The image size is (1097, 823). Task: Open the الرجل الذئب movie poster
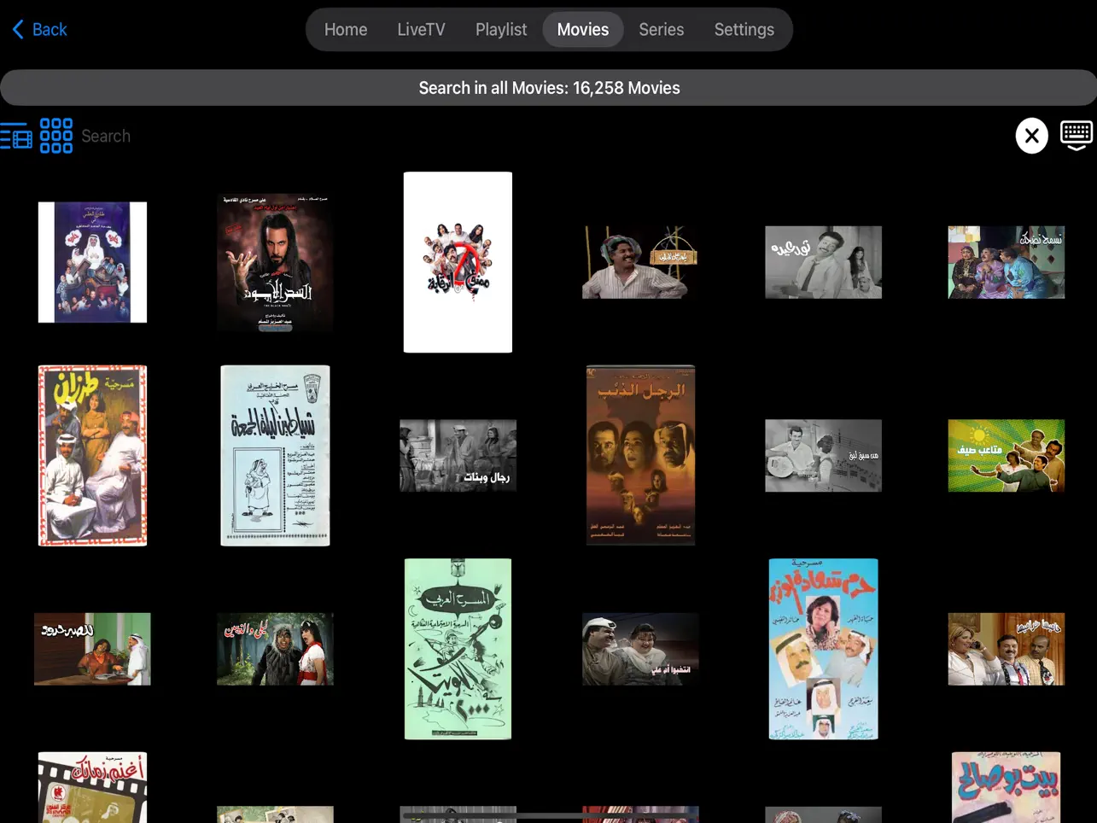[x=640, y=455]
